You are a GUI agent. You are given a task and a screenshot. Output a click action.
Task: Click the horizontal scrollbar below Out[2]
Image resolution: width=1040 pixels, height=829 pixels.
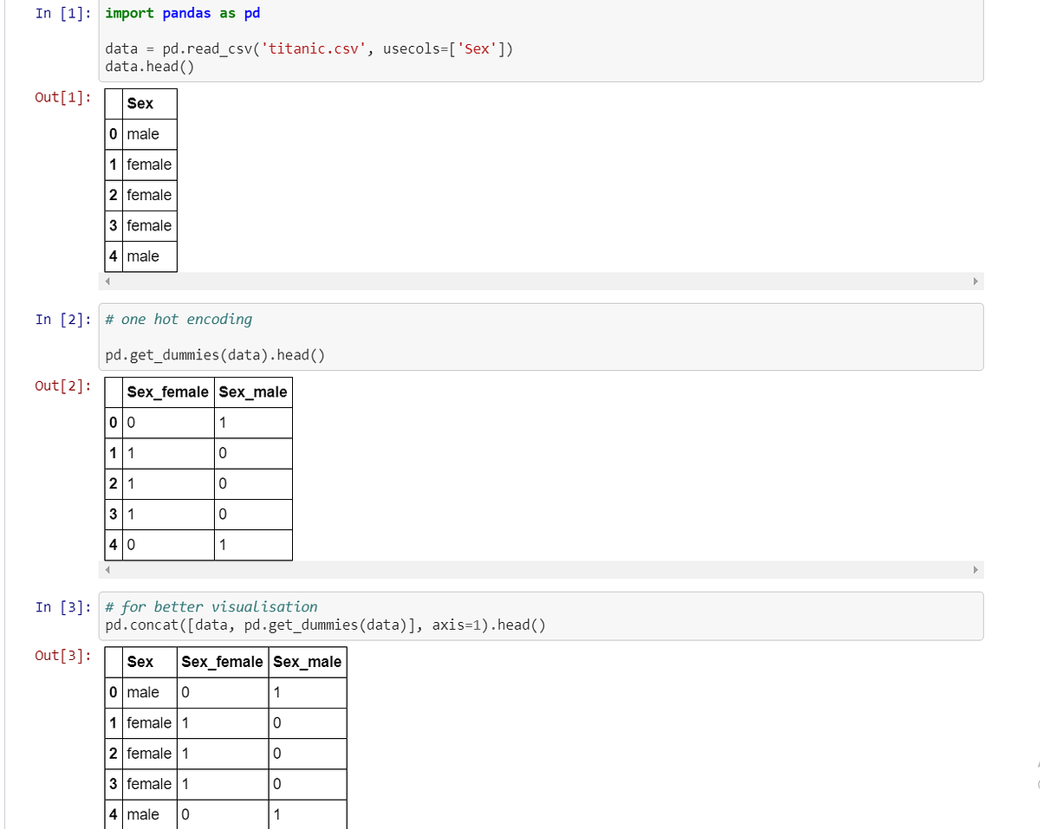[537, 569]
